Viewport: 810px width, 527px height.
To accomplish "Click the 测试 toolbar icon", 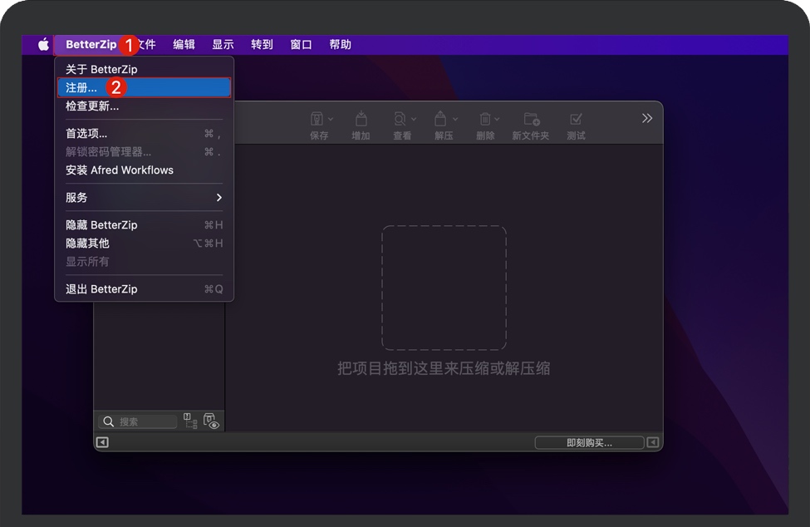I will [576, 120].
